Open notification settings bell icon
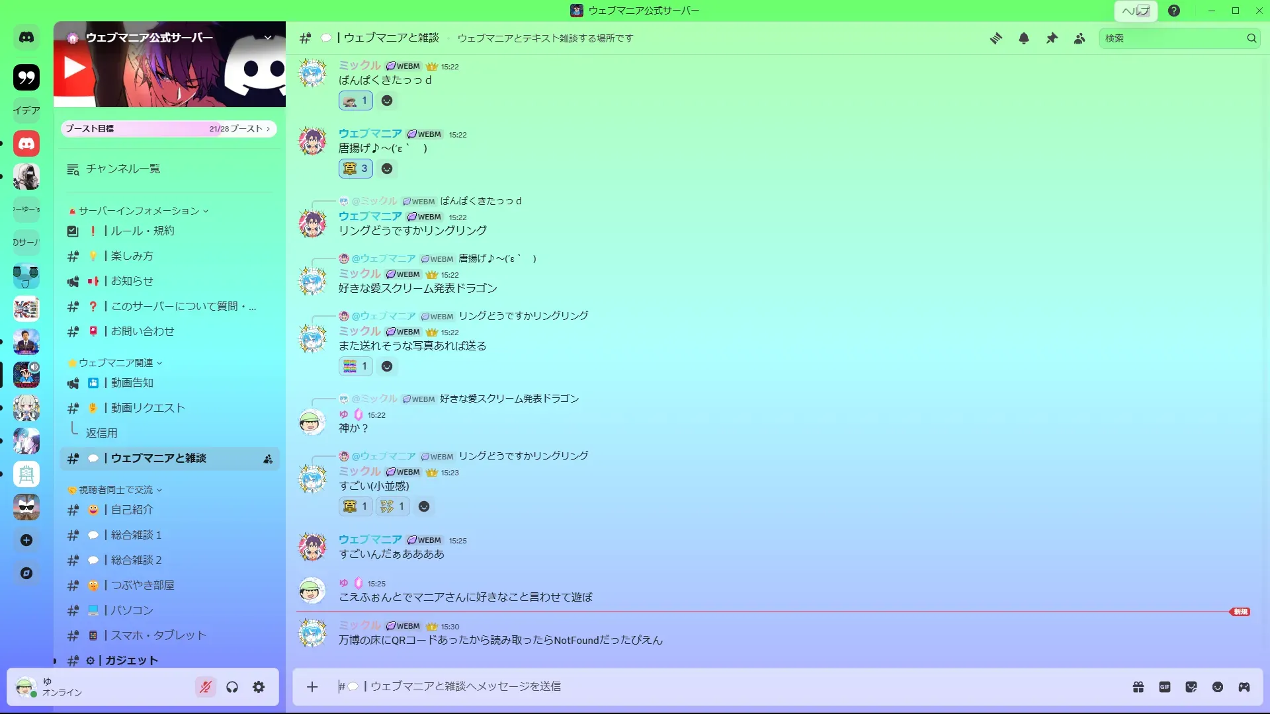Screen dimensions: 1270x714 pyautogui.click(x=1024, y=38)
